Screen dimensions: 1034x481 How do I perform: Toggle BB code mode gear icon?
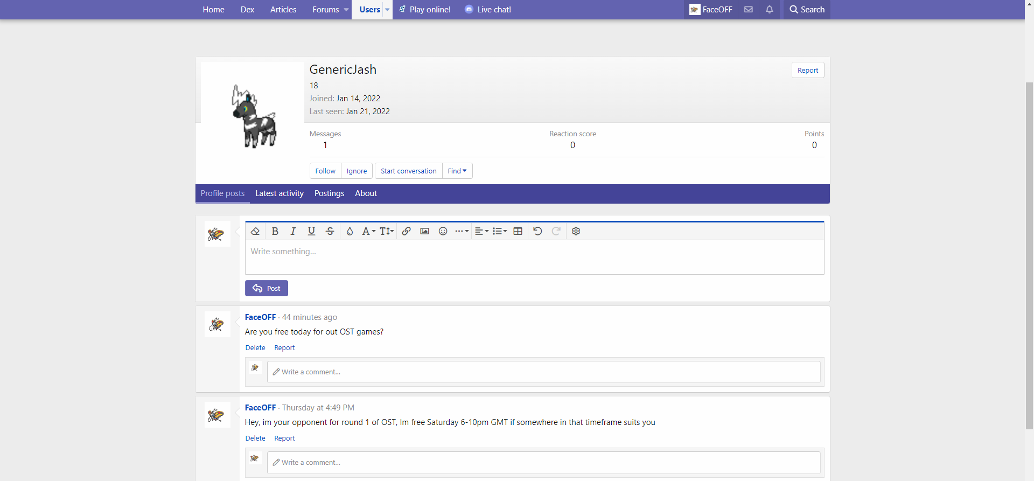pos(576,231)
